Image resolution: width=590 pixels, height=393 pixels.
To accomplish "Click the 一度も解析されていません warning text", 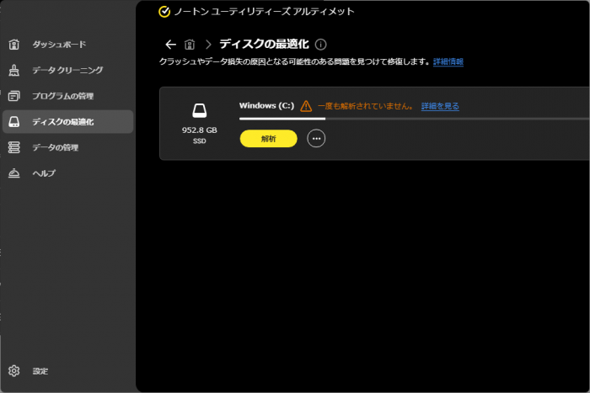I will point(365,106).
